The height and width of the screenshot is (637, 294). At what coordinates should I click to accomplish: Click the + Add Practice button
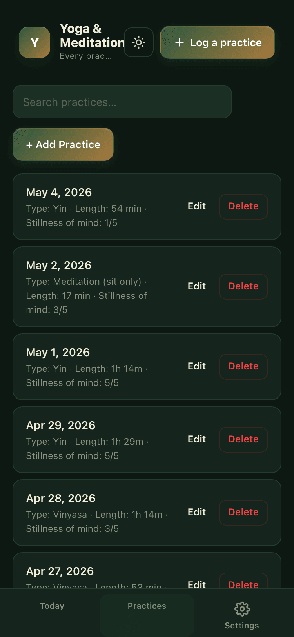(x=63, y=144)
